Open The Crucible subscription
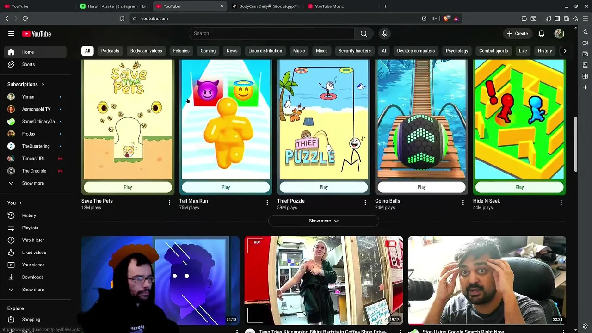Screen dimensions: 592x333 click(x=36, y=171)
